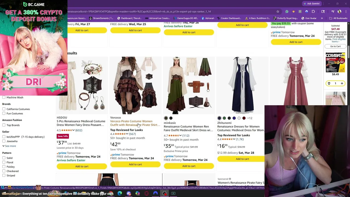The image size is (350, 197).
Task: Click the Verceco pirate outfit product image
Action: (x=135, y=85)
